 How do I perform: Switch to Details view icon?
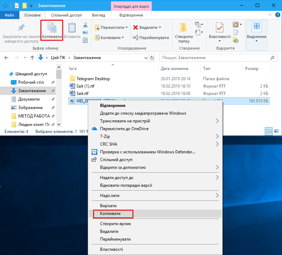269,131
